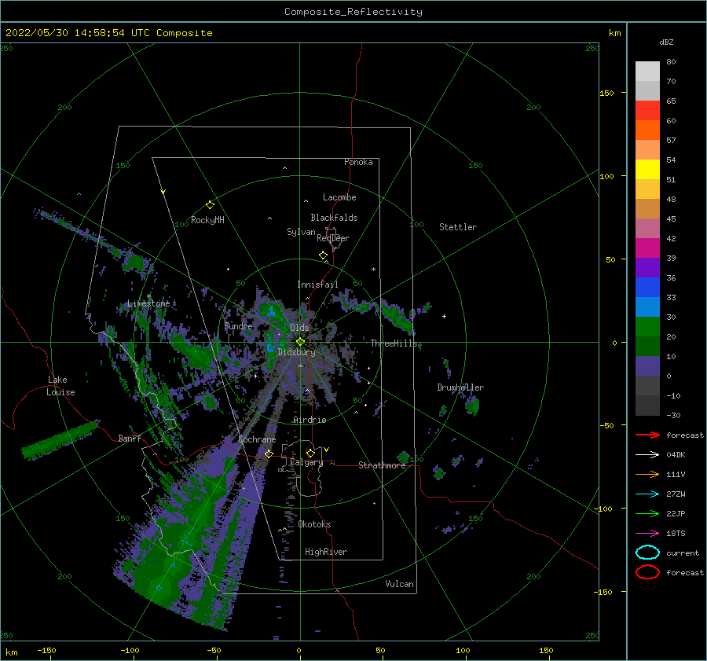Click the white plus marker east of ThreeHills

[x=444, y=316]
